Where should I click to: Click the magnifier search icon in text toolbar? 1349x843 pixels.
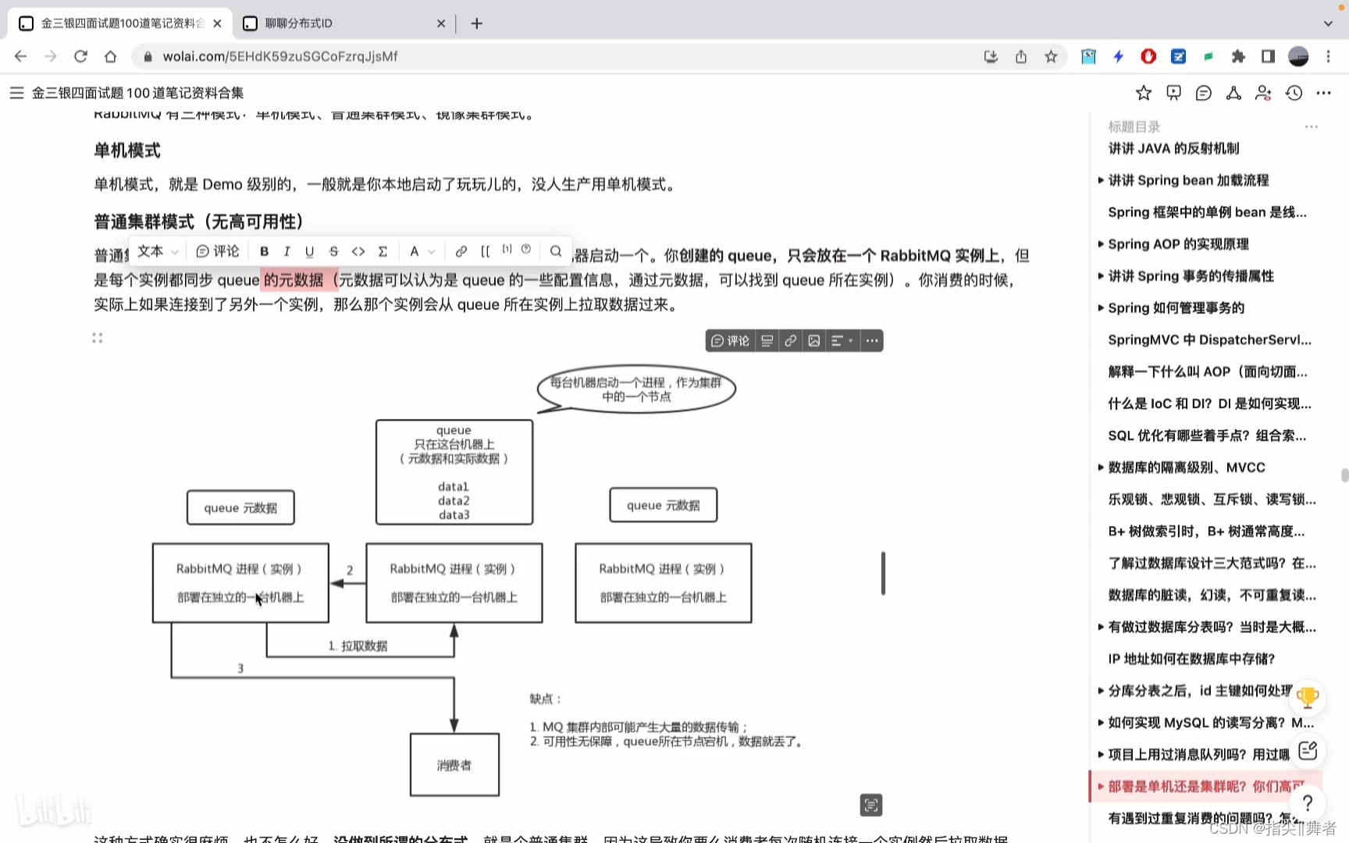tap(556, 251)
